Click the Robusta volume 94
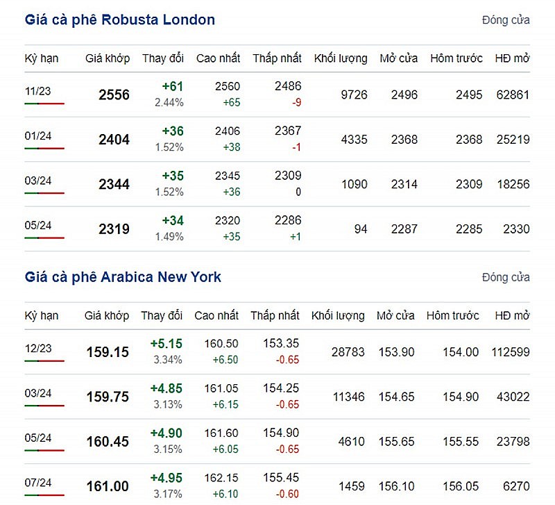Screen dimensions: 555x505 click(361, 229)
